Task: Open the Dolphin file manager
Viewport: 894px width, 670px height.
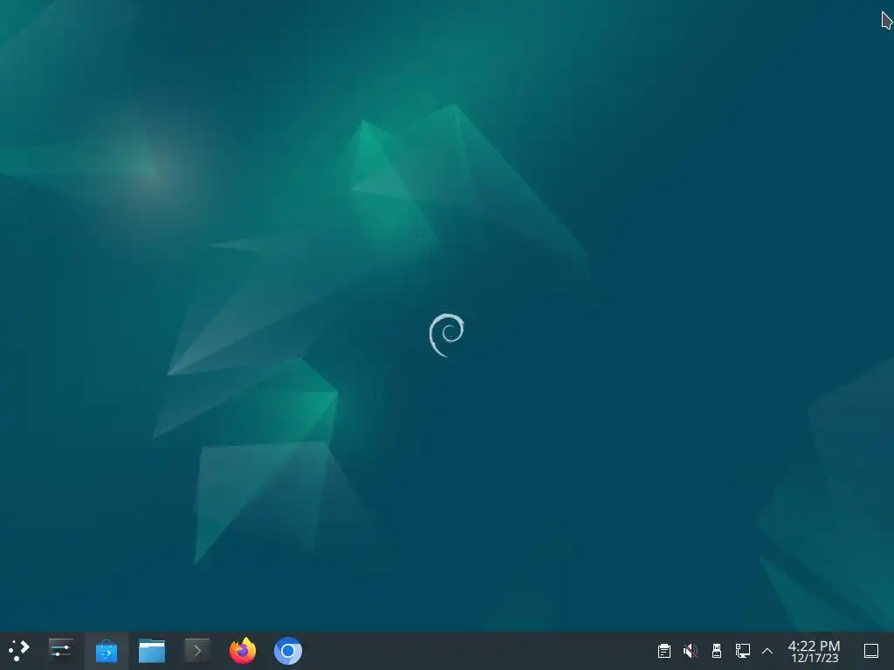Action: pos(152,651)
